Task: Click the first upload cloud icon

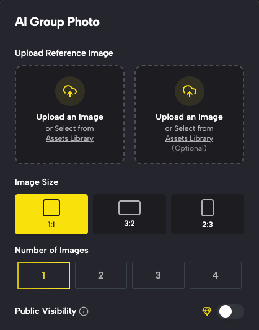Action: (70, 91)
